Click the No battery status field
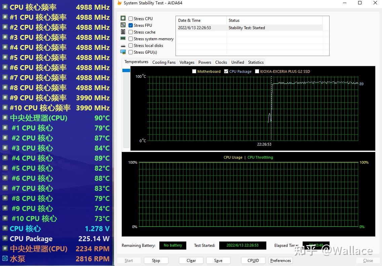 pos(173,245)
